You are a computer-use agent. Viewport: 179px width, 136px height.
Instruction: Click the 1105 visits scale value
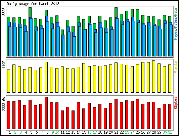click(4, 64)
